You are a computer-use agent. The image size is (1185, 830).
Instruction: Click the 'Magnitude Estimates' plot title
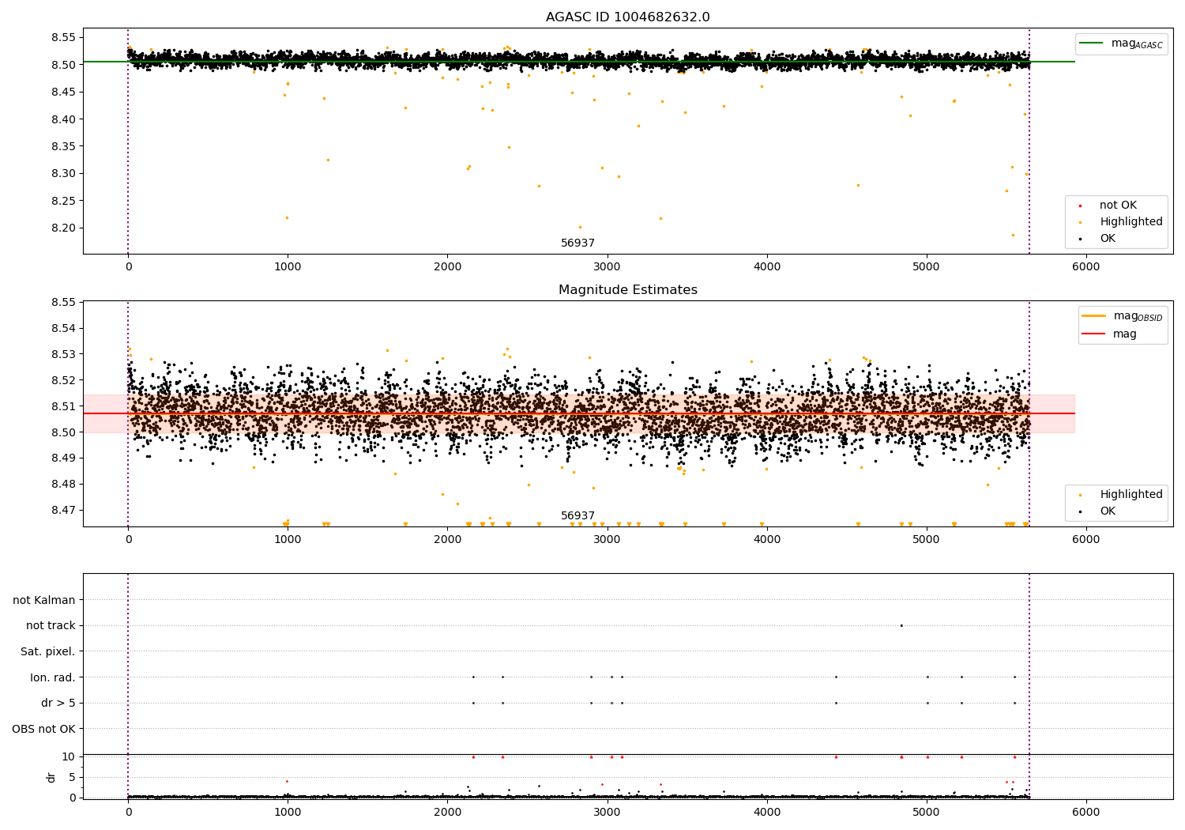[x=627, y=290]
